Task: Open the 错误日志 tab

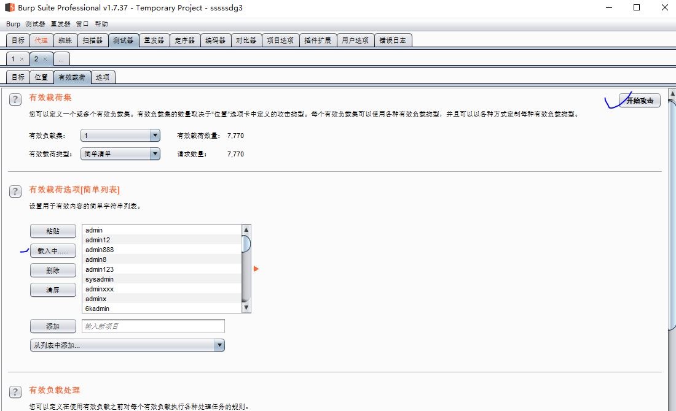Action: (x=393, y=40)
